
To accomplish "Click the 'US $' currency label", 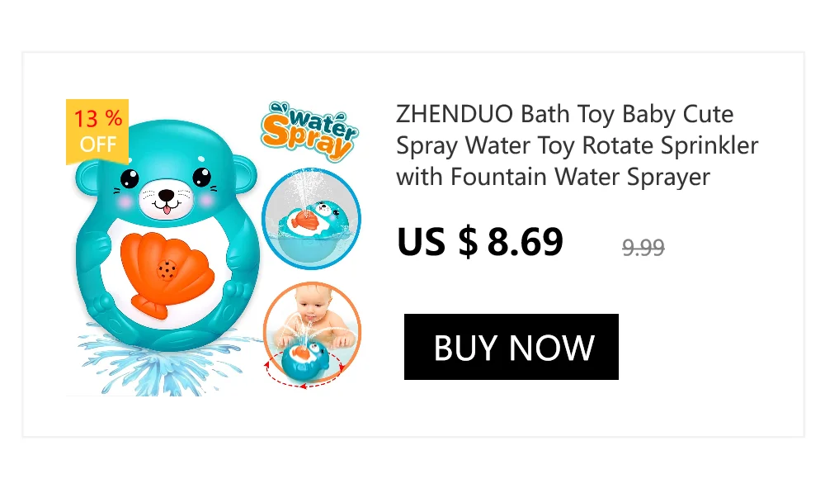I will click(x=437, y=242).
